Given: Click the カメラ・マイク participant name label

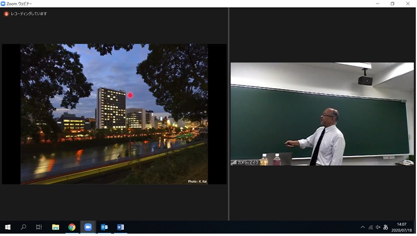Looking at the screenshot, I should click(248, 163).
